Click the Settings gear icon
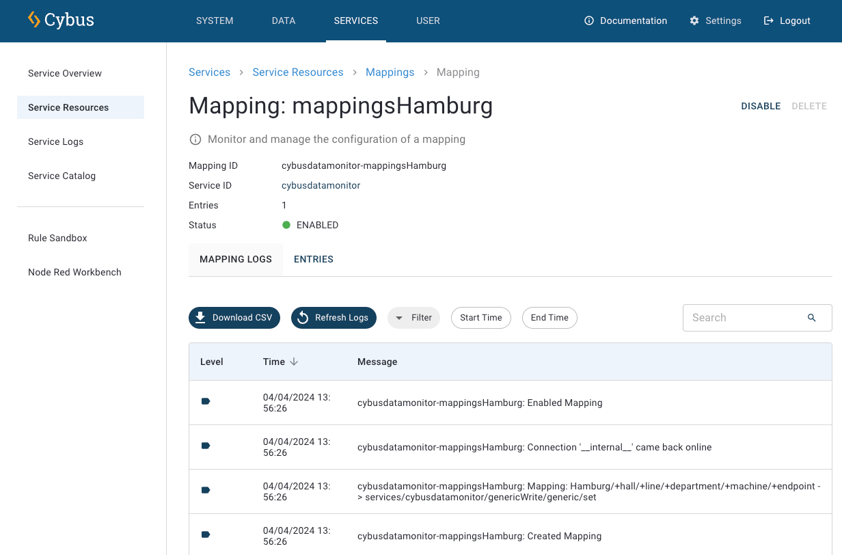 (694, 21)
